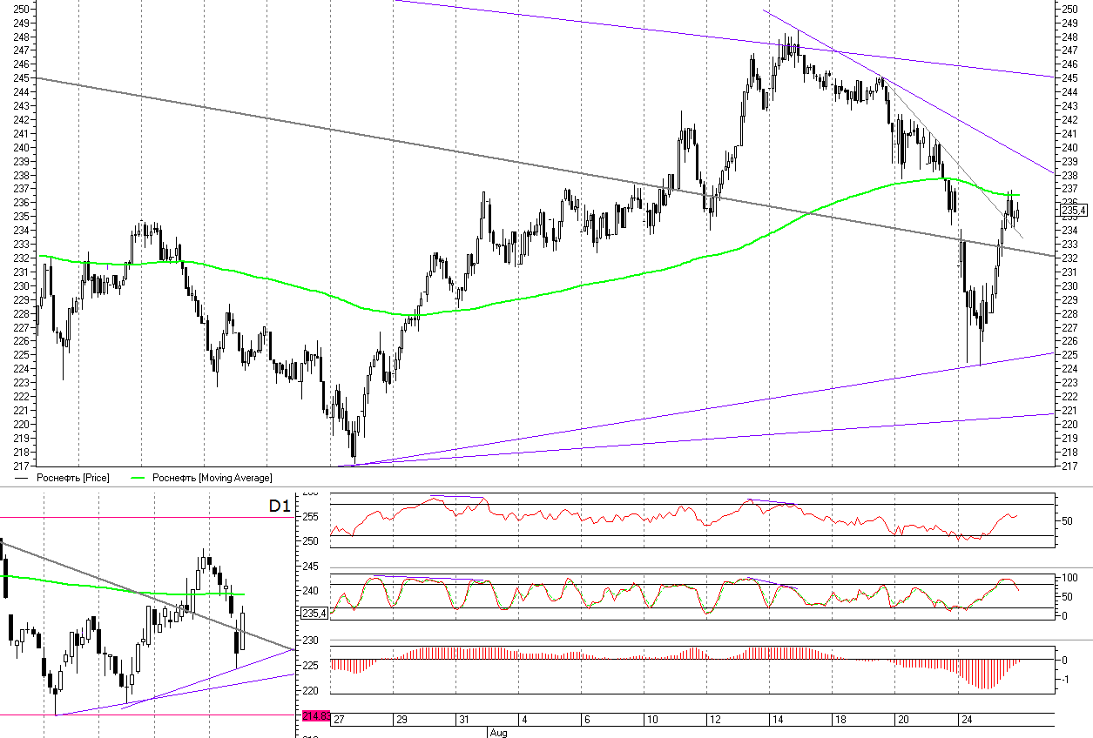Screen dimensions: 1093x738
Task: Click the 235,4 price tag in mini chart
Action: (314, 614)
